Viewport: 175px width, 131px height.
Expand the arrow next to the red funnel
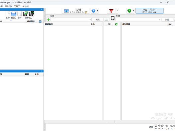tap(117, 11)
